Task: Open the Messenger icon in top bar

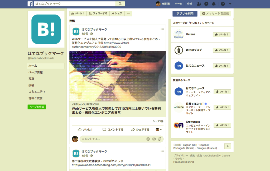Action: (x=206, y=4)
